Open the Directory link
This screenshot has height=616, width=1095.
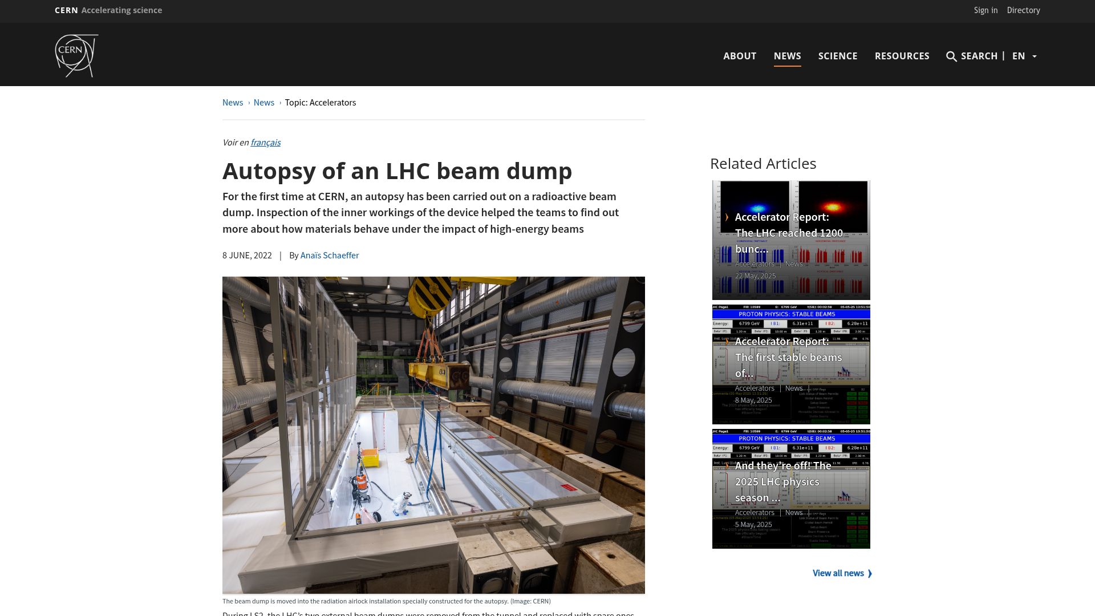1023,10
